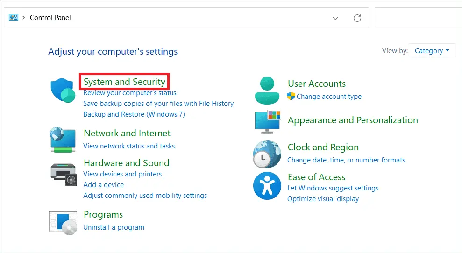462x253 pixels.
Task: Click the Appearance and Personalization monitor icon
Action: coord(268,121)
